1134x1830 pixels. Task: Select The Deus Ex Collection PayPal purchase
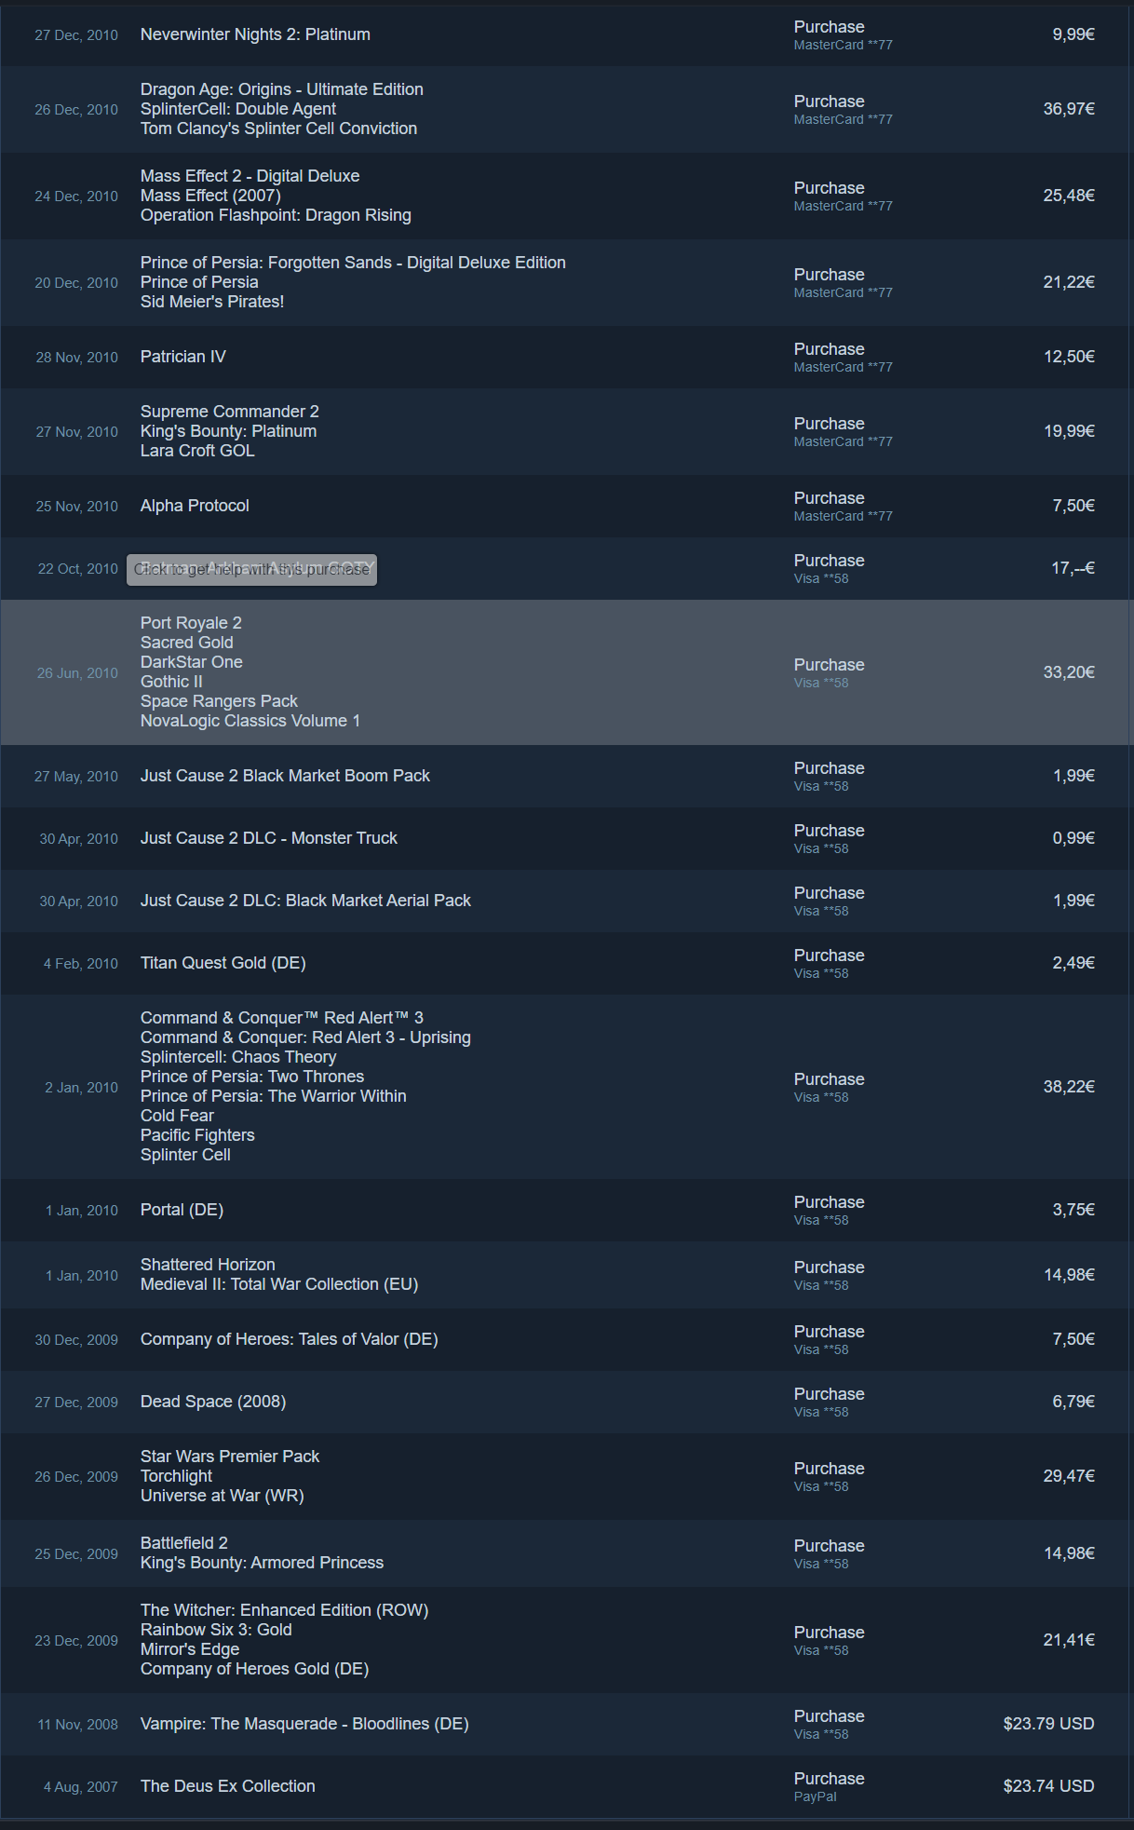click(x=566, y=1786)
